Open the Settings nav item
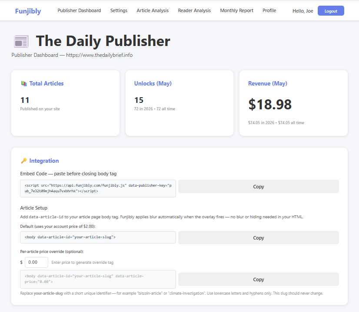Viewport: 359px width, 312px height. click(119, 10)
